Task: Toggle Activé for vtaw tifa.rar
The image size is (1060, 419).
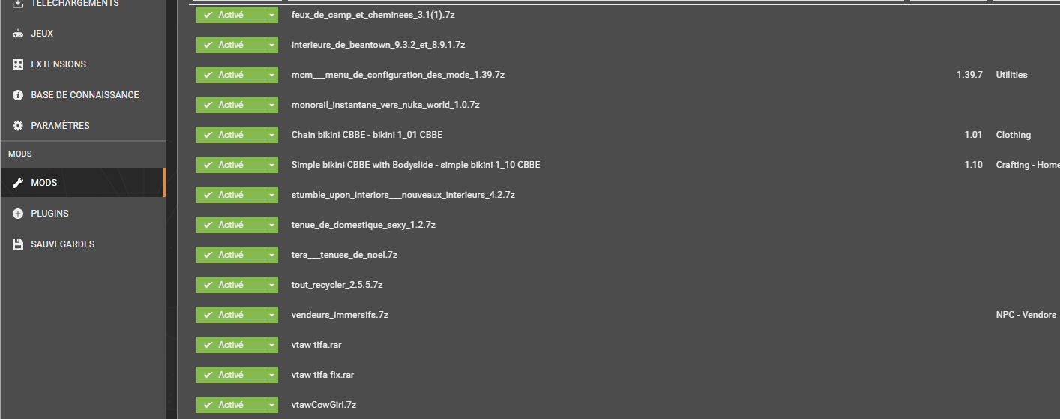Action: click(x=230, y=345)
